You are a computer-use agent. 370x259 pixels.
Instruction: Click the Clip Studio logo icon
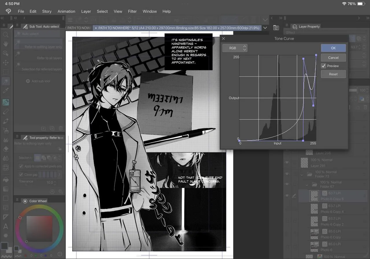point(8,11)
